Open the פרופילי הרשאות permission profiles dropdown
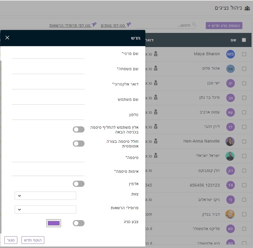The height and width of the screenshot is (248, 253). click(x=45, y=210)
